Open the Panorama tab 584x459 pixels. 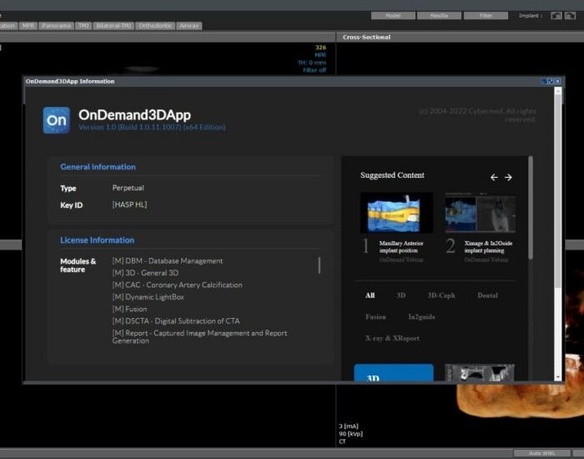coord(56,26)
